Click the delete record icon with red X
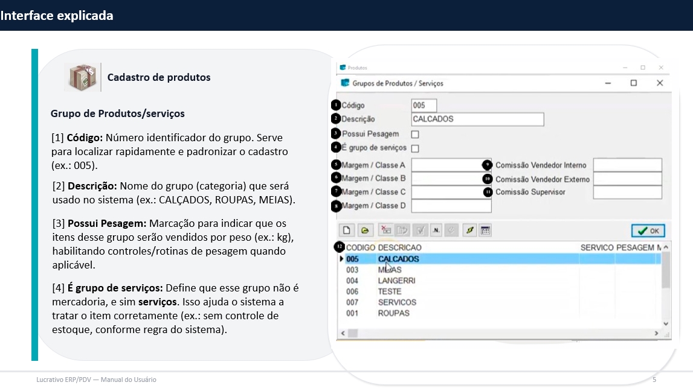This screenshot has height=388, width=693. tap(385, 230)
